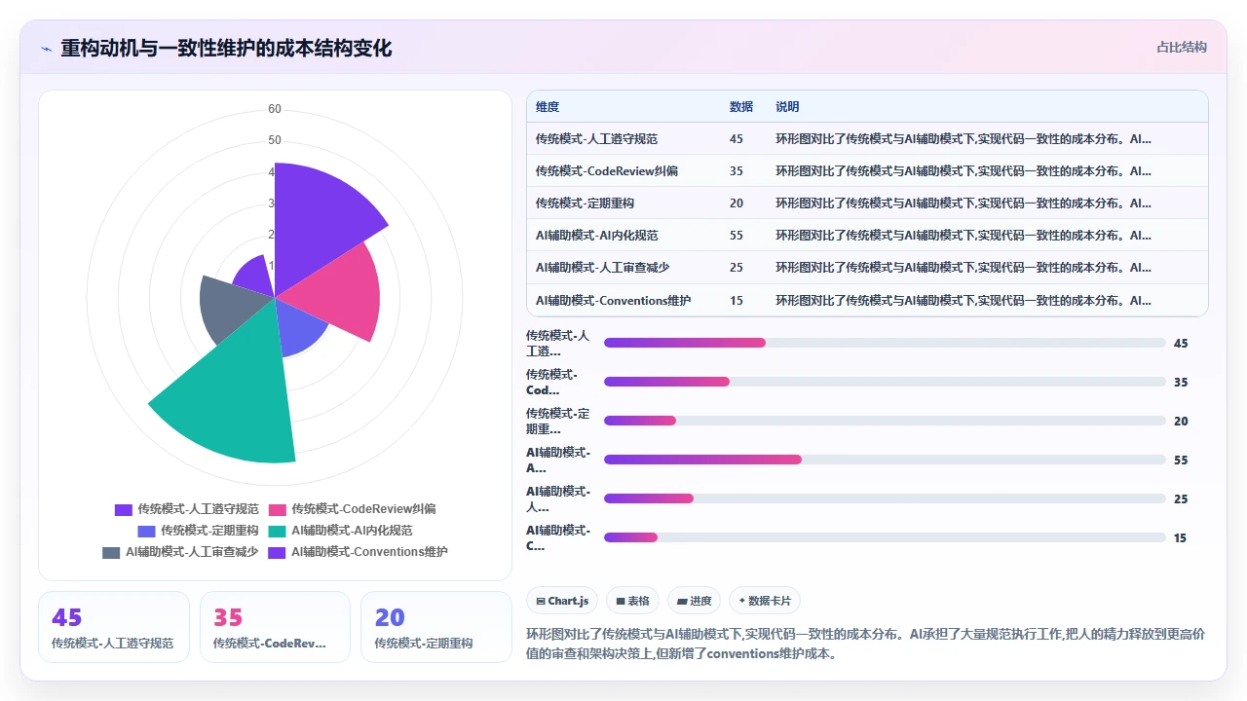Click legend text 传统模式-人工遵守规范

pyautogui.click(x=198, y=509)
